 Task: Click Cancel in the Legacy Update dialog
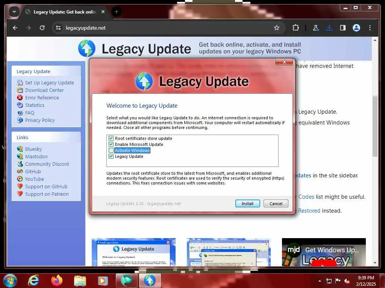click(276, 204)
